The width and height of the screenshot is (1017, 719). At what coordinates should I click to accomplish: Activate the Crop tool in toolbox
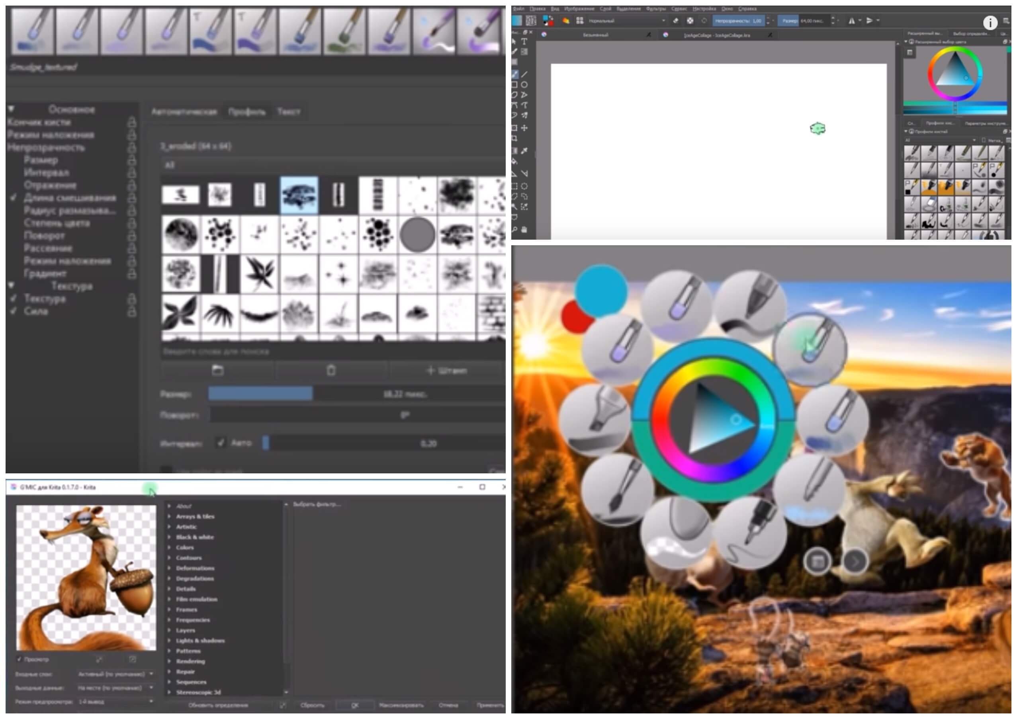515,139
